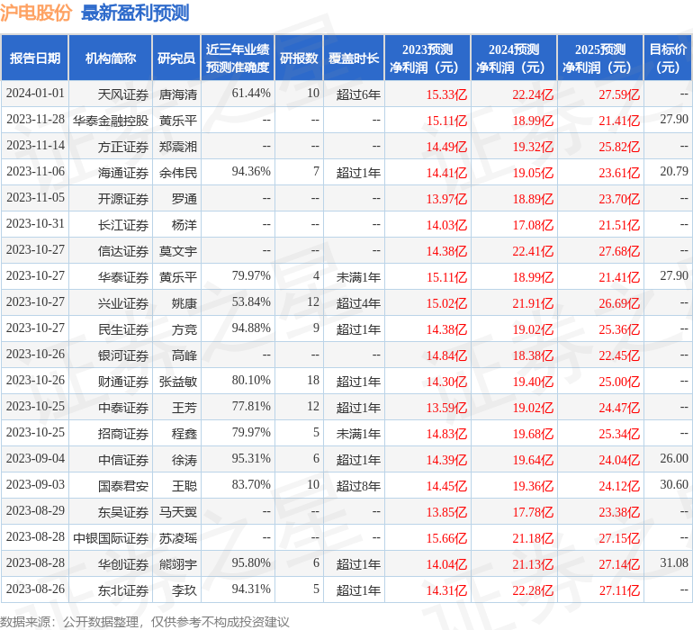This screenshot has height=630, width=693.
Task: Click the 目标价 column header
Action: point(668,58)
